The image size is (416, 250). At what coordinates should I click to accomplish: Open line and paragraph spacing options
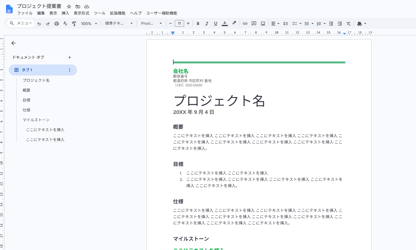(x=286, y=24)
